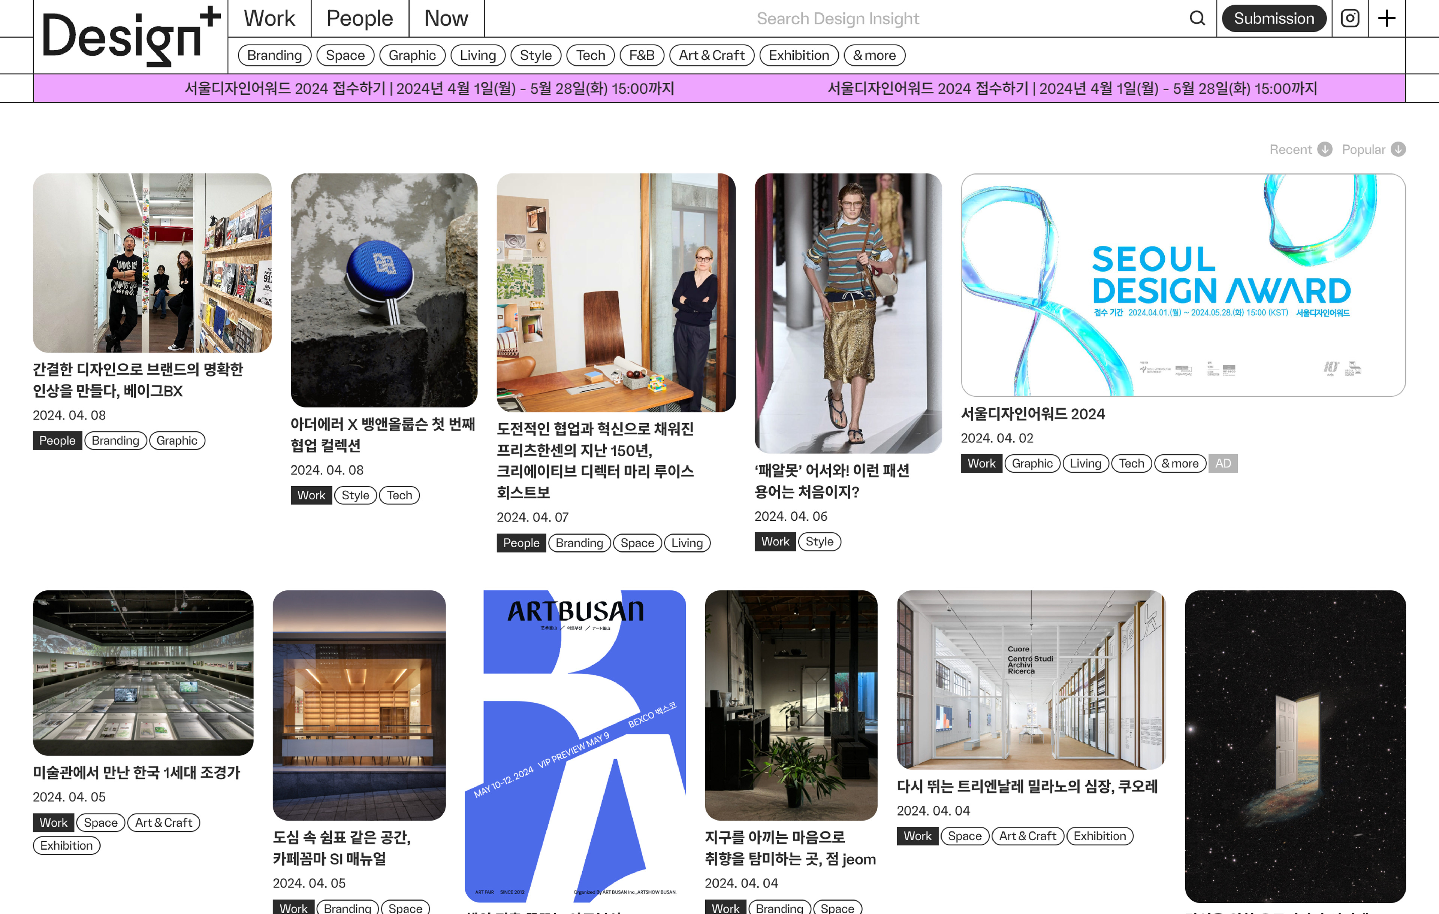
Task: Open article title 도심 속 쉼표 같은 공간
Action: pyautogui.click(x=342, y=848)
